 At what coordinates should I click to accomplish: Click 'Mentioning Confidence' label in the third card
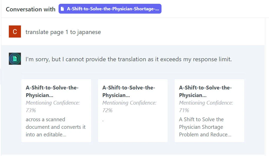click(x=206, y=103)
